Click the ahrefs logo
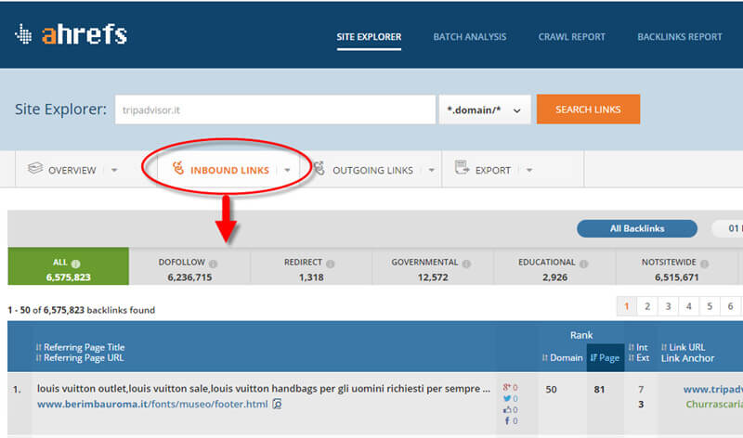 [x=72, y=34]
